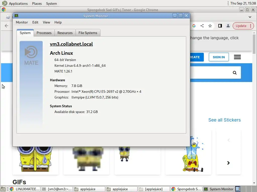Switch to the Resources tab
257x192 pixels.
(65, 33)
